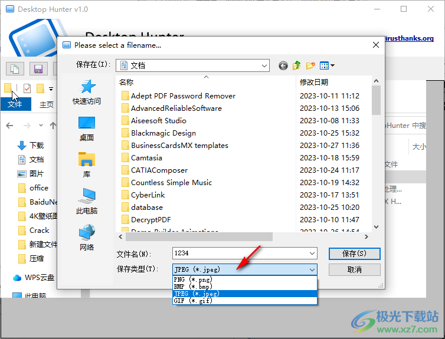Expand the filename (文件名) dropdown arrow
Viewport: 445px width, 339px height.
pos(312,254)
